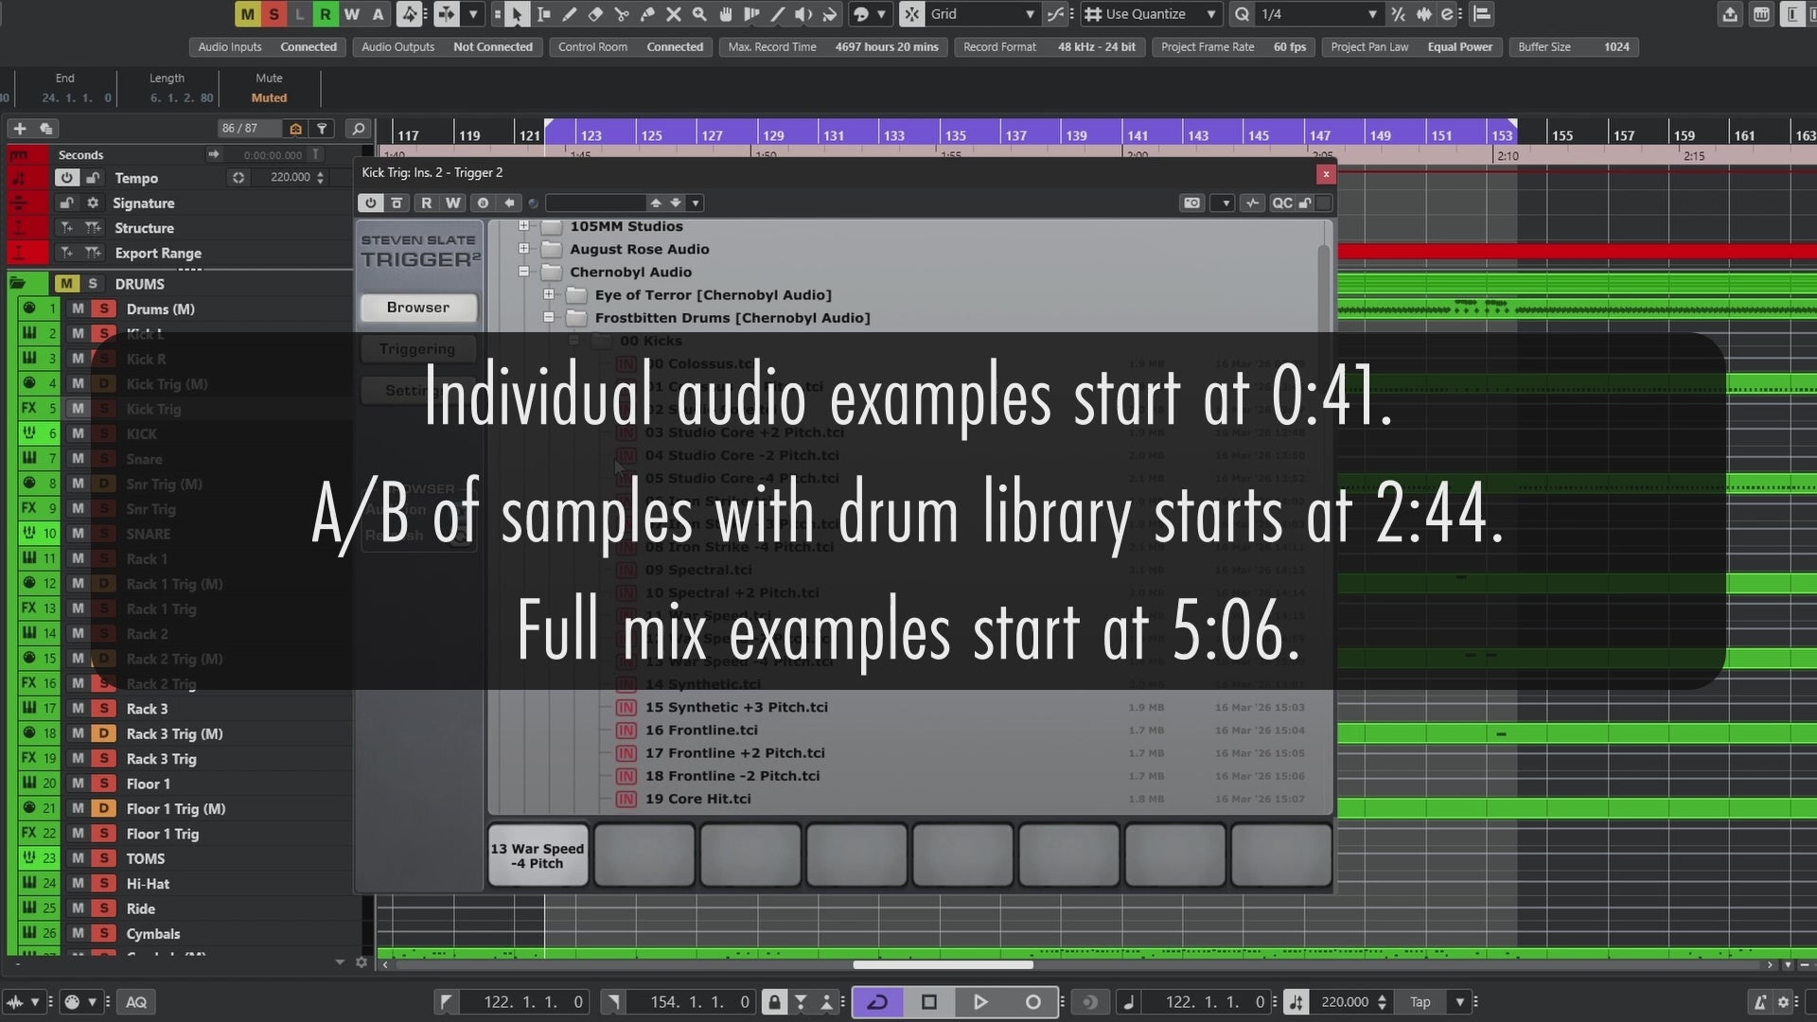Screen dimensions: 1817x1022
Task: Select the Time Warp tool
Action: tap(751, 14)
